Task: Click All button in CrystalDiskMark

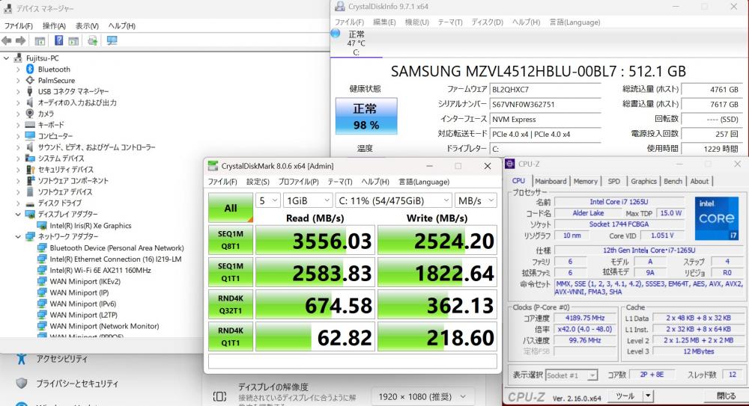Action: coord(231,208)
